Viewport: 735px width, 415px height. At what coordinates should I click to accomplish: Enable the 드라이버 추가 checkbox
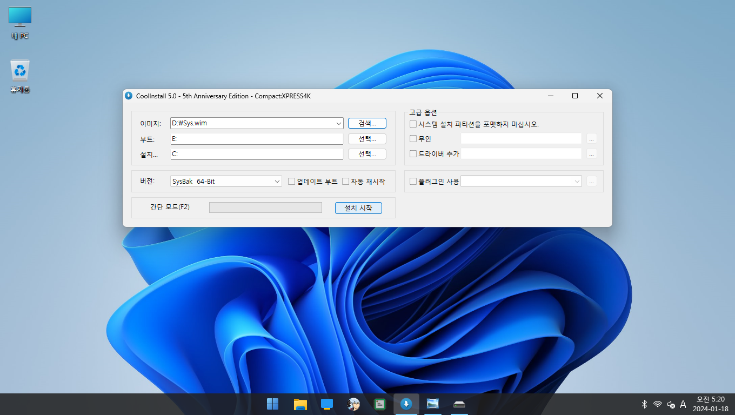pyautogui.click(x=413, y=154)
